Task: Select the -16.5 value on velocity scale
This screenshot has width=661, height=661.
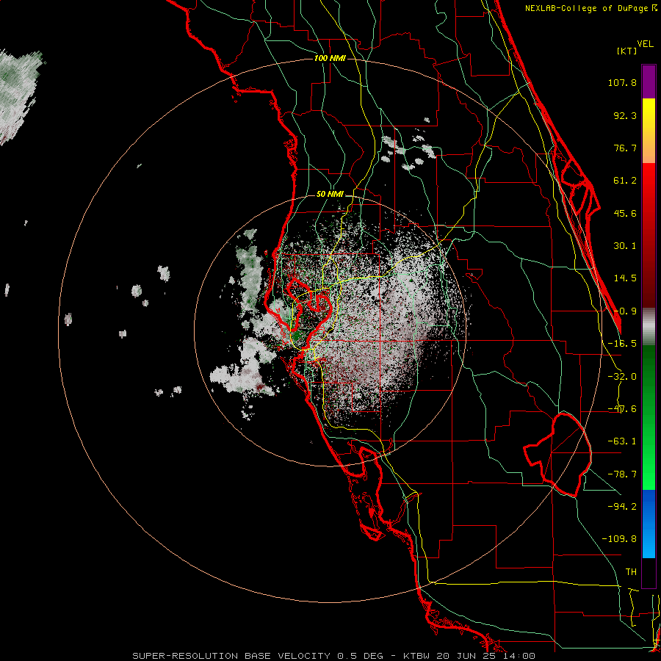Action: click(x=622, y=344)
